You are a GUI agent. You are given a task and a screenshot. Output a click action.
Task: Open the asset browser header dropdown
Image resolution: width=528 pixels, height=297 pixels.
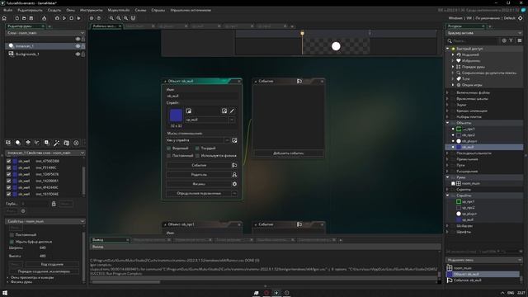520,33
